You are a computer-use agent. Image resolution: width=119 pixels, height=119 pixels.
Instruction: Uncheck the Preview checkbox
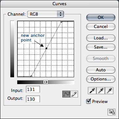[x=89, y=101]
